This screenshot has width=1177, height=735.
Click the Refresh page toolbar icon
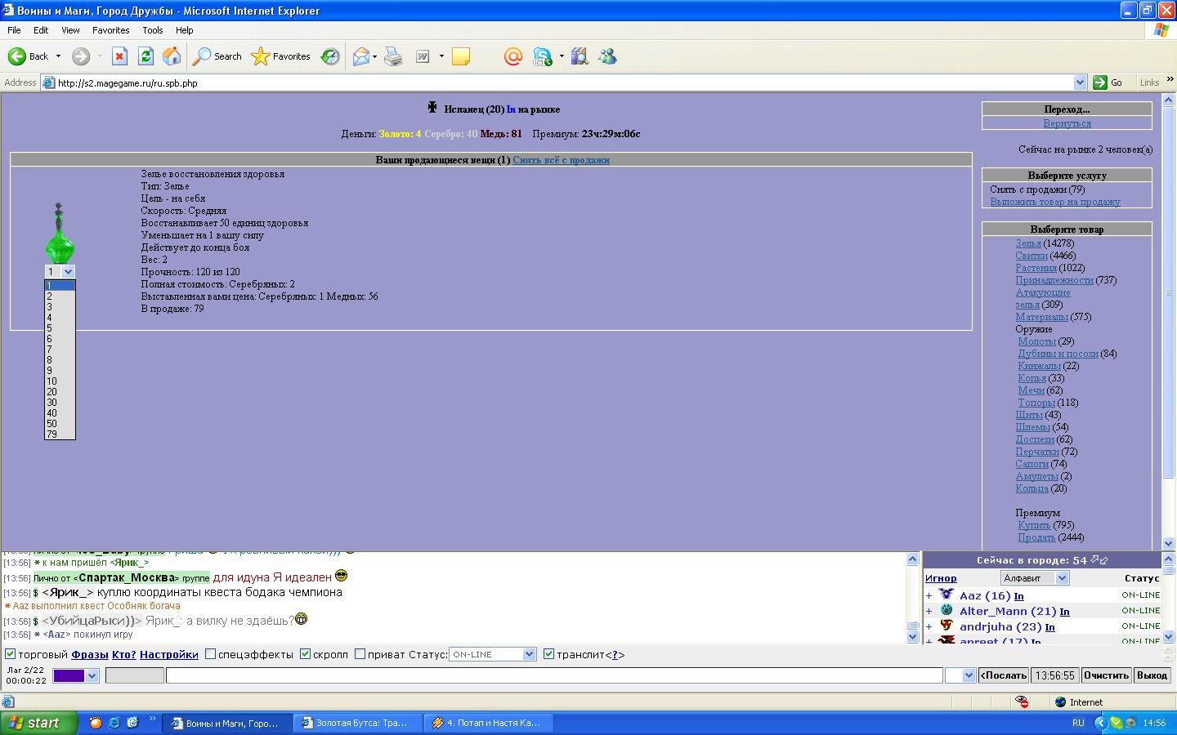tap(145, 56)
